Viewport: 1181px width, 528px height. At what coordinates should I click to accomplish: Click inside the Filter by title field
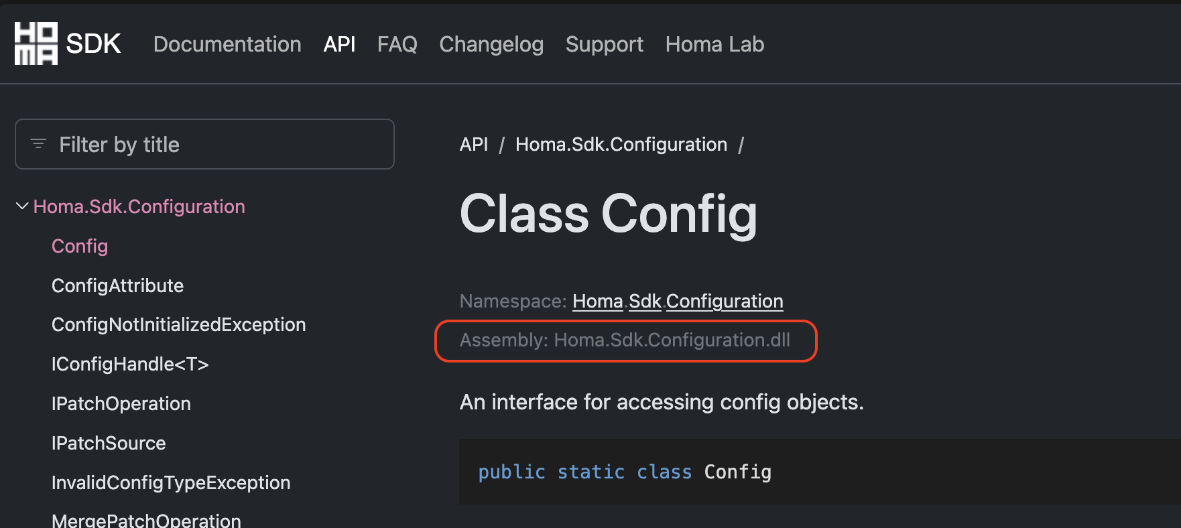pyautogui.click(x=201, y=143)
